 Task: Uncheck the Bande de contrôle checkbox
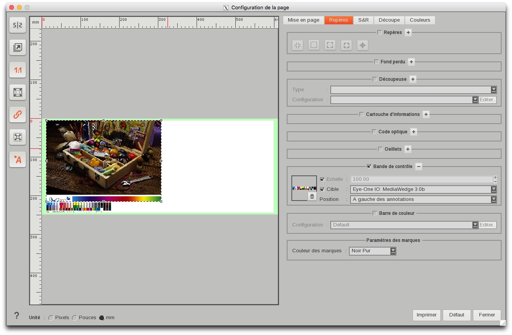tap(369, 167)
